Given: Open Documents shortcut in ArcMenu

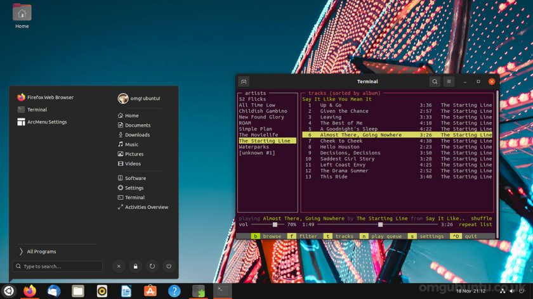Looking at the screenshot, I should pyautogui.click(x=134, y=125).
